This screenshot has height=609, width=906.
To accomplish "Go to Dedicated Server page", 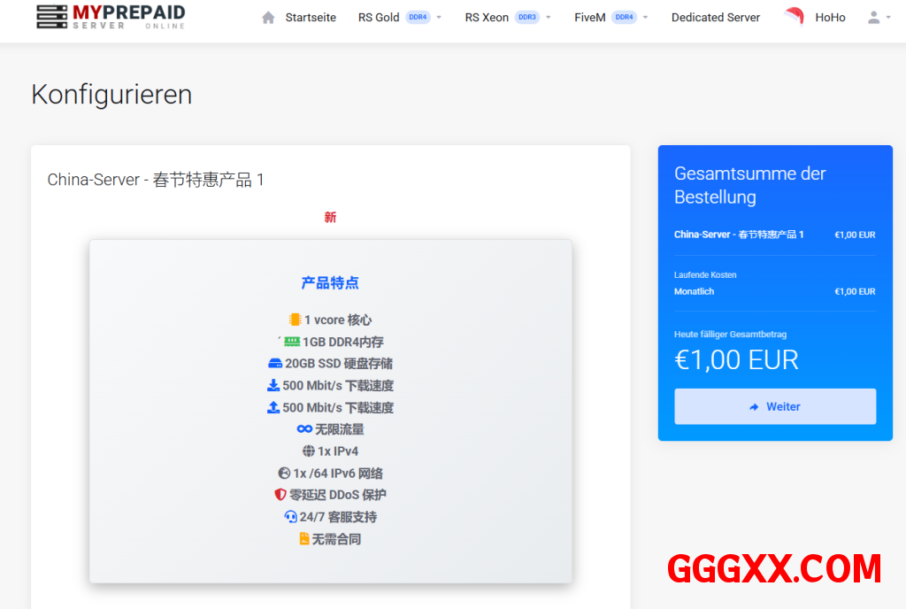I will (x=715, y=18).
